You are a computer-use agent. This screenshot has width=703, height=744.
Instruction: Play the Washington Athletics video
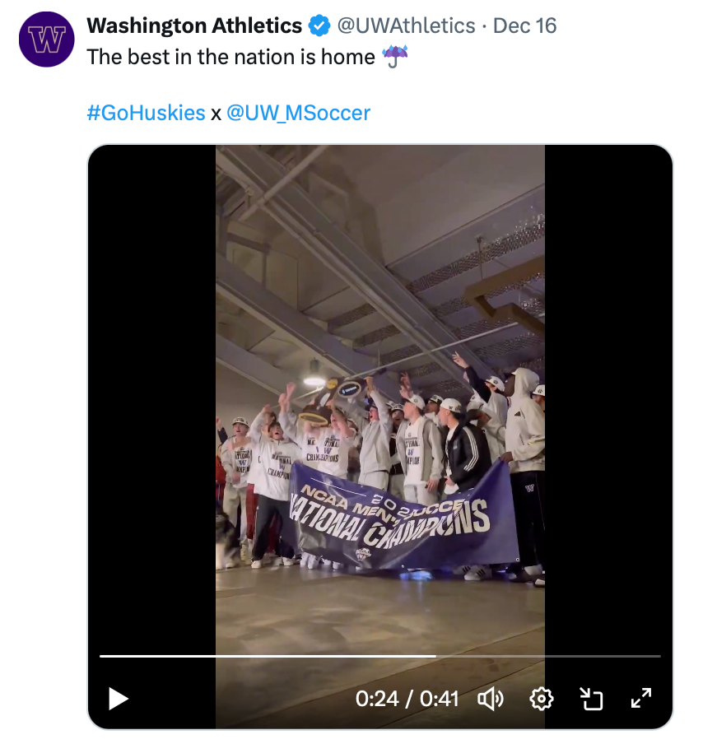point(119,699)
